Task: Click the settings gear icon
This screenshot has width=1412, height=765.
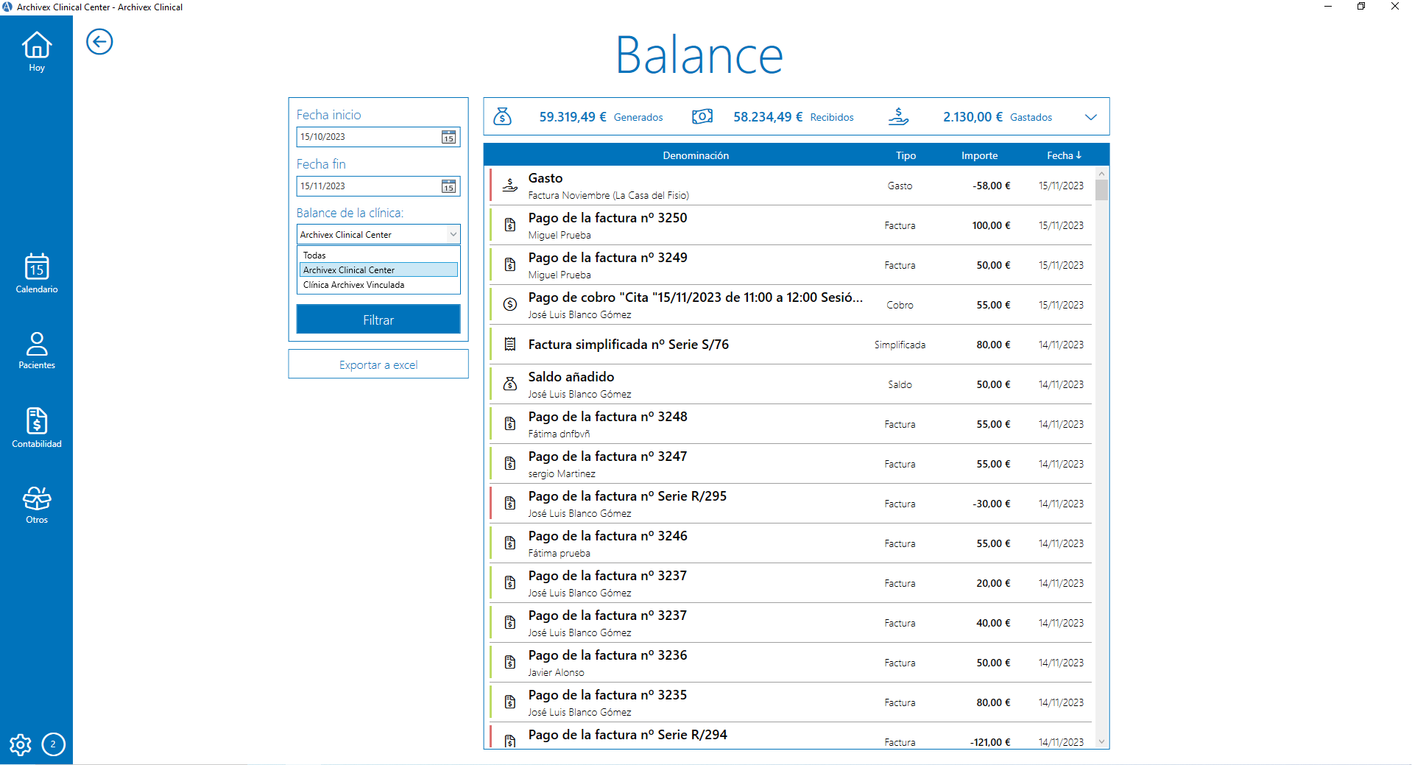Action: 21,745
